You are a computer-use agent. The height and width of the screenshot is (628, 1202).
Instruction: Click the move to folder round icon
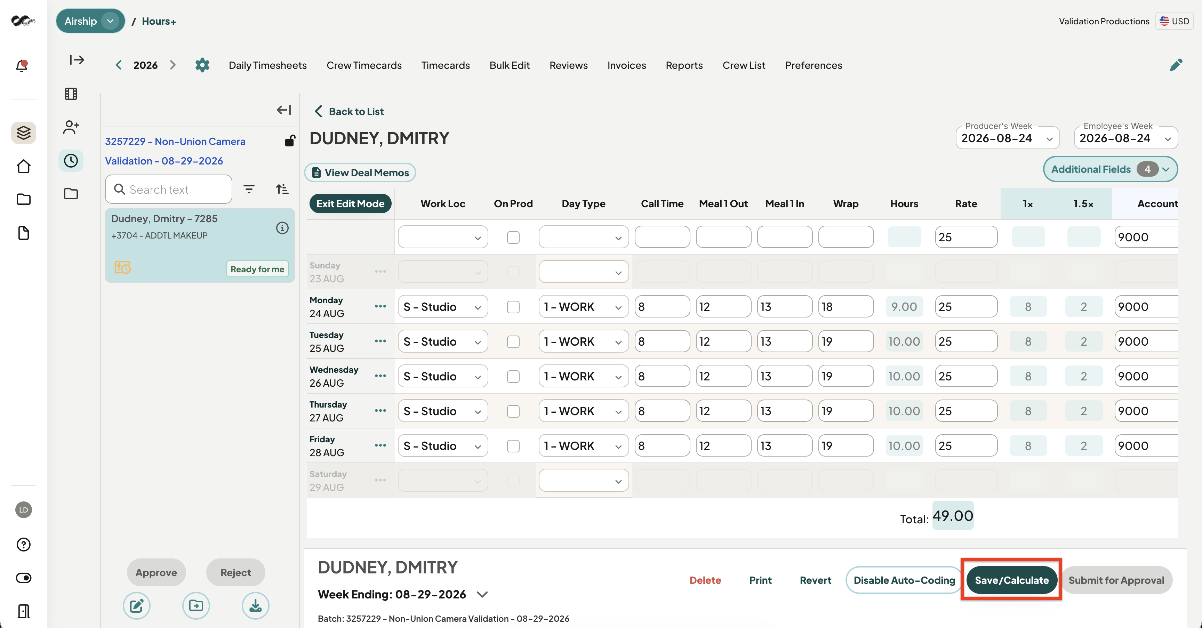tap(196, 606)
